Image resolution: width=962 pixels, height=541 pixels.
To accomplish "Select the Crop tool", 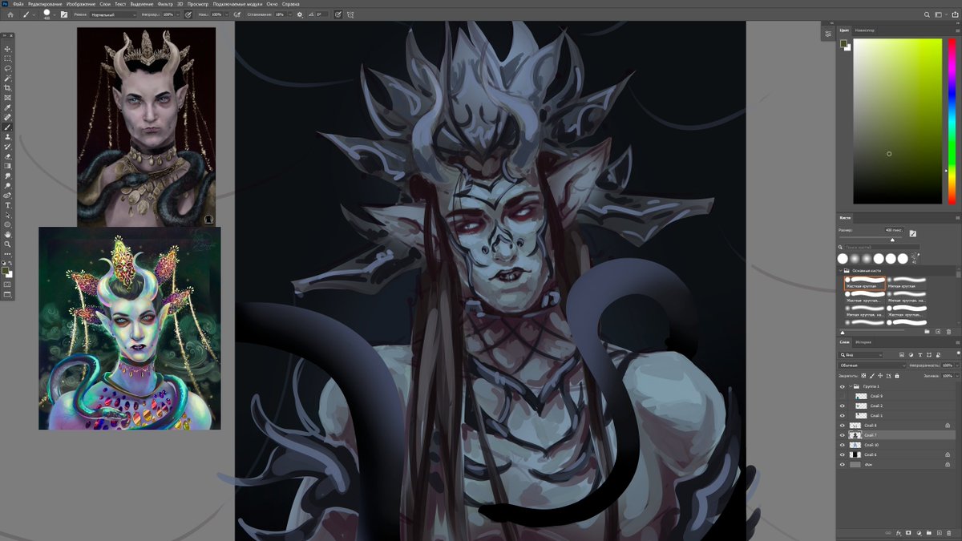I will [x=8, y=88].
